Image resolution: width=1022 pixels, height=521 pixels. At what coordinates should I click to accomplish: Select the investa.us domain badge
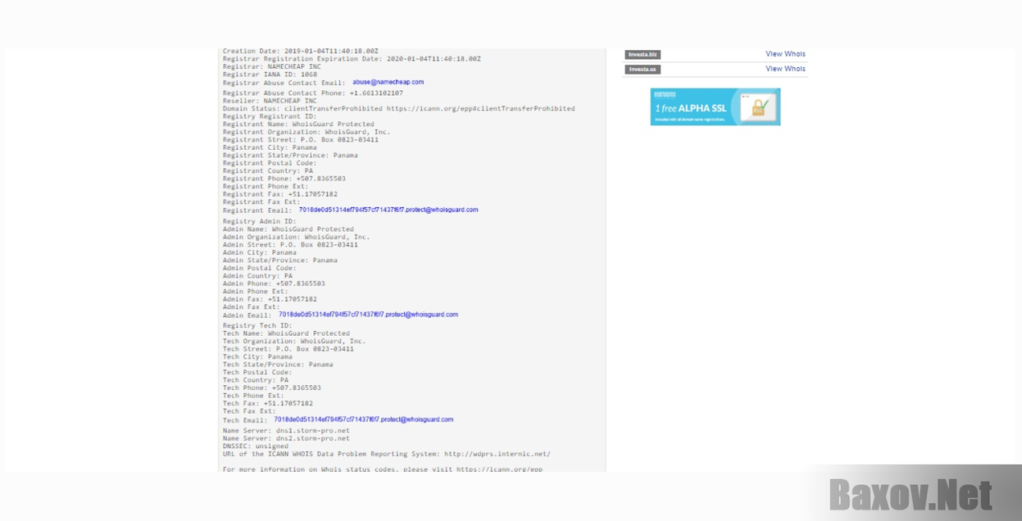pos(643,70)
